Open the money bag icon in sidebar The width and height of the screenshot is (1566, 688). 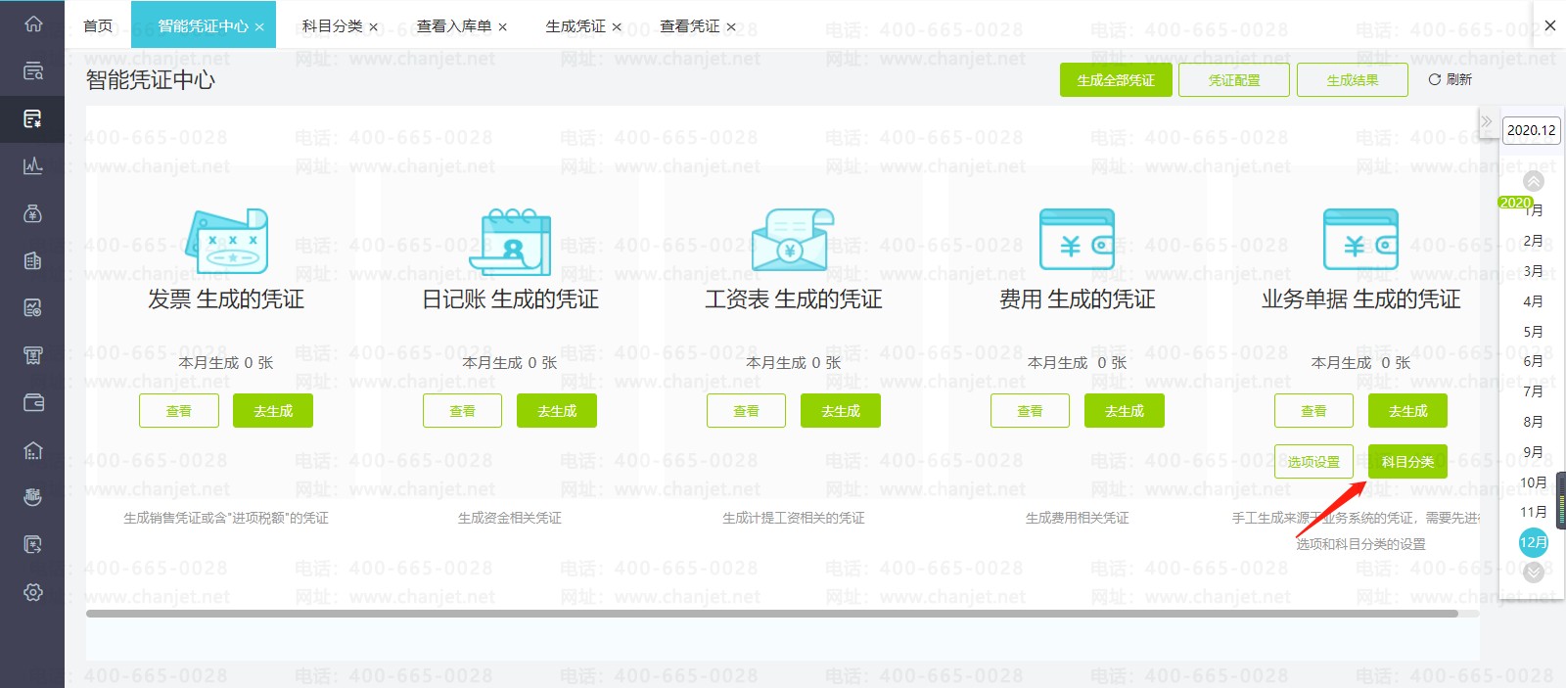click(32, 213)
